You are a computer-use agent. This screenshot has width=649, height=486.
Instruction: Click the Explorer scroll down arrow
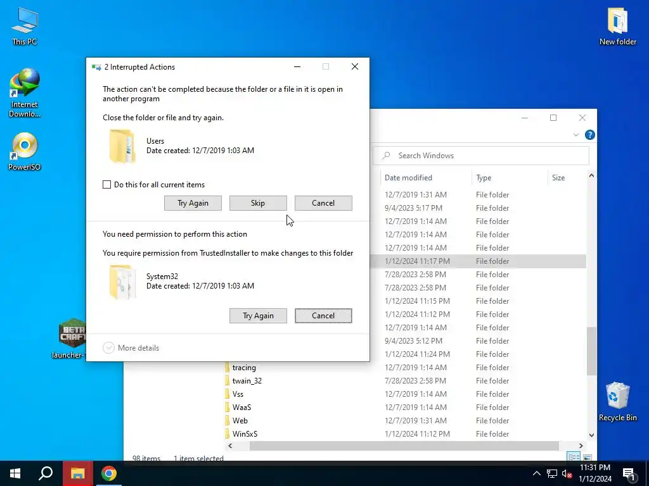coord(591,435)
